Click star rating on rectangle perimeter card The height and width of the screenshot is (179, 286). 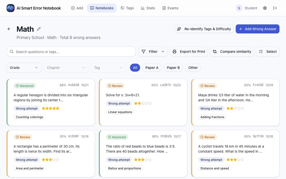(x=50, y=160)
